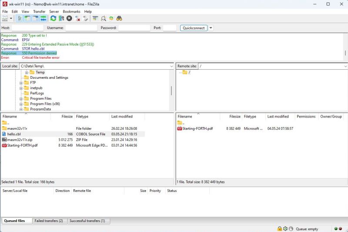Screen dimensions: 348x232
Task: Toggle message log display
Action: [x=20, y=18]
